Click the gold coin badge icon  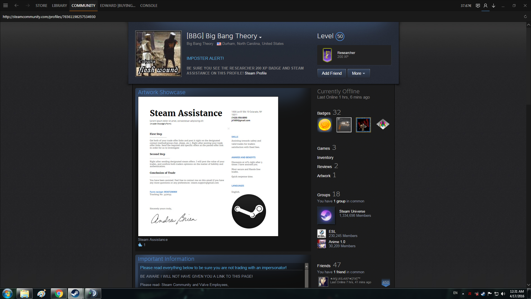325,125
